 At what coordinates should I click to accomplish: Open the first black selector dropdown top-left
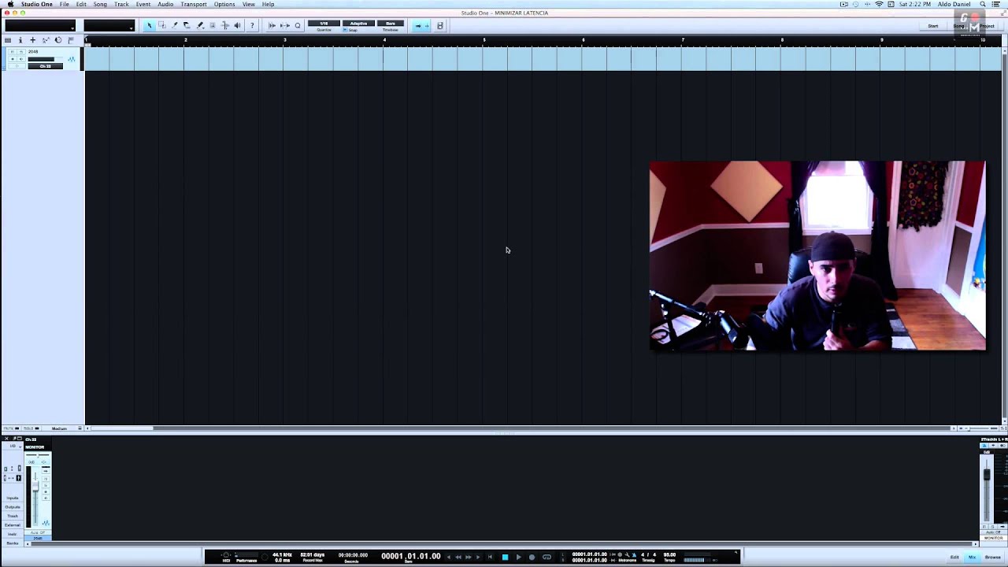click(40, 26)
